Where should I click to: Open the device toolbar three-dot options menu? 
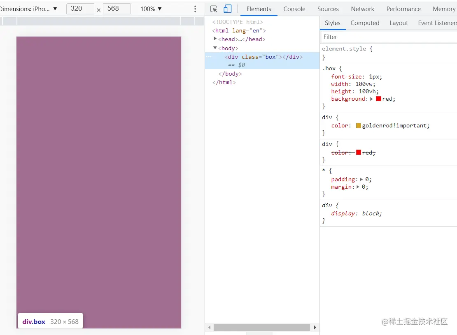point(195,9)
